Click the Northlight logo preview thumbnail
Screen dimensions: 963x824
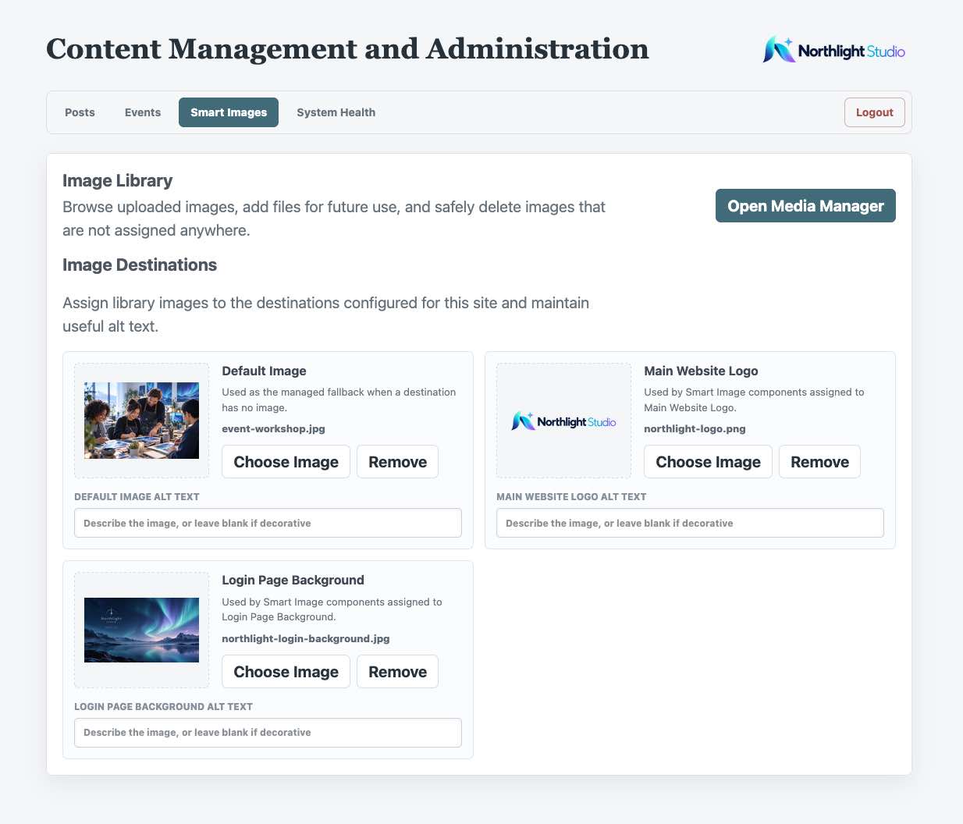(563, 421)
